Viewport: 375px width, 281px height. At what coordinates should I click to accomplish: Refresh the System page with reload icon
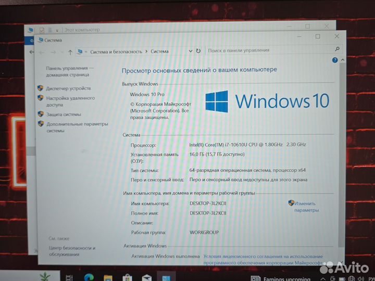198,51
